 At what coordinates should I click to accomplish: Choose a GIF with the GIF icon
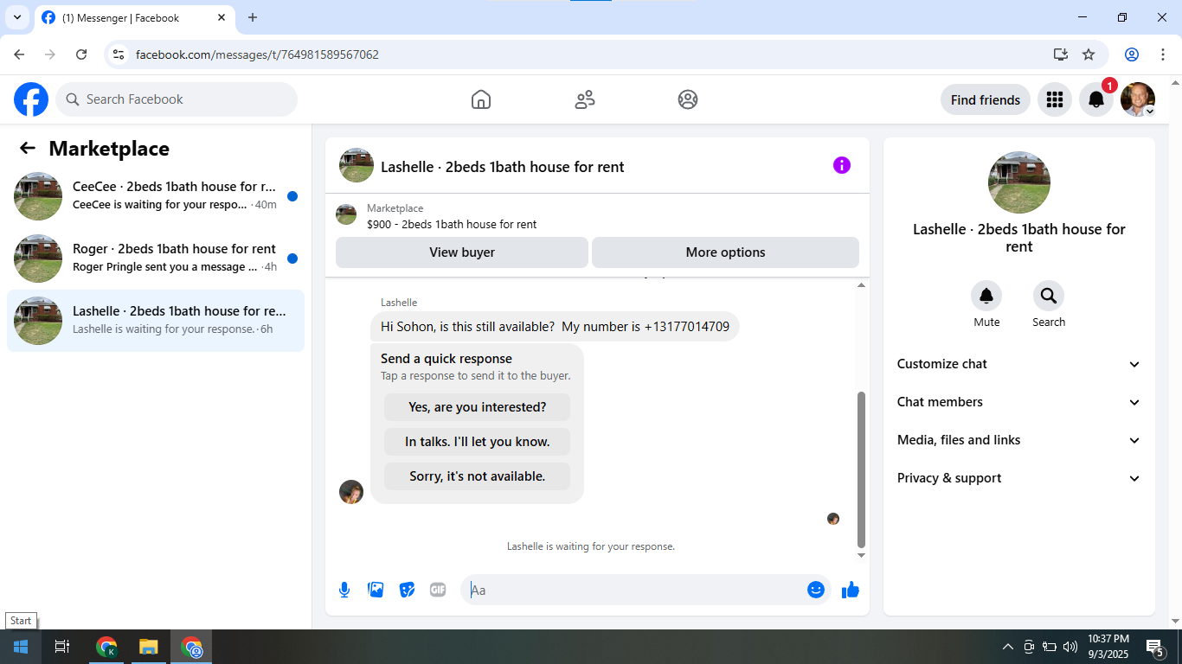tap(438, 590)
